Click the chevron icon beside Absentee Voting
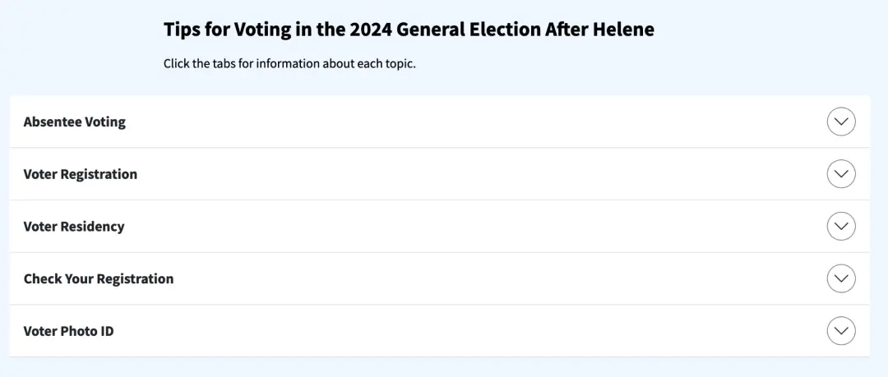888x377 pixels. (x=840, y=122)
